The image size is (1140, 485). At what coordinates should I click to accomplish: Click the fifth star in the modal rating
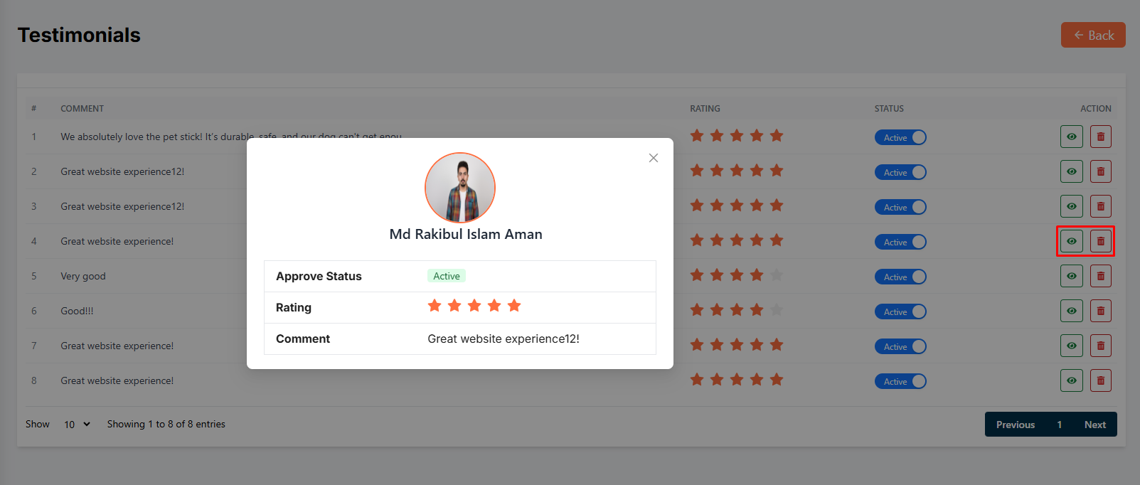pyautogui.click(x=514, y=306)
